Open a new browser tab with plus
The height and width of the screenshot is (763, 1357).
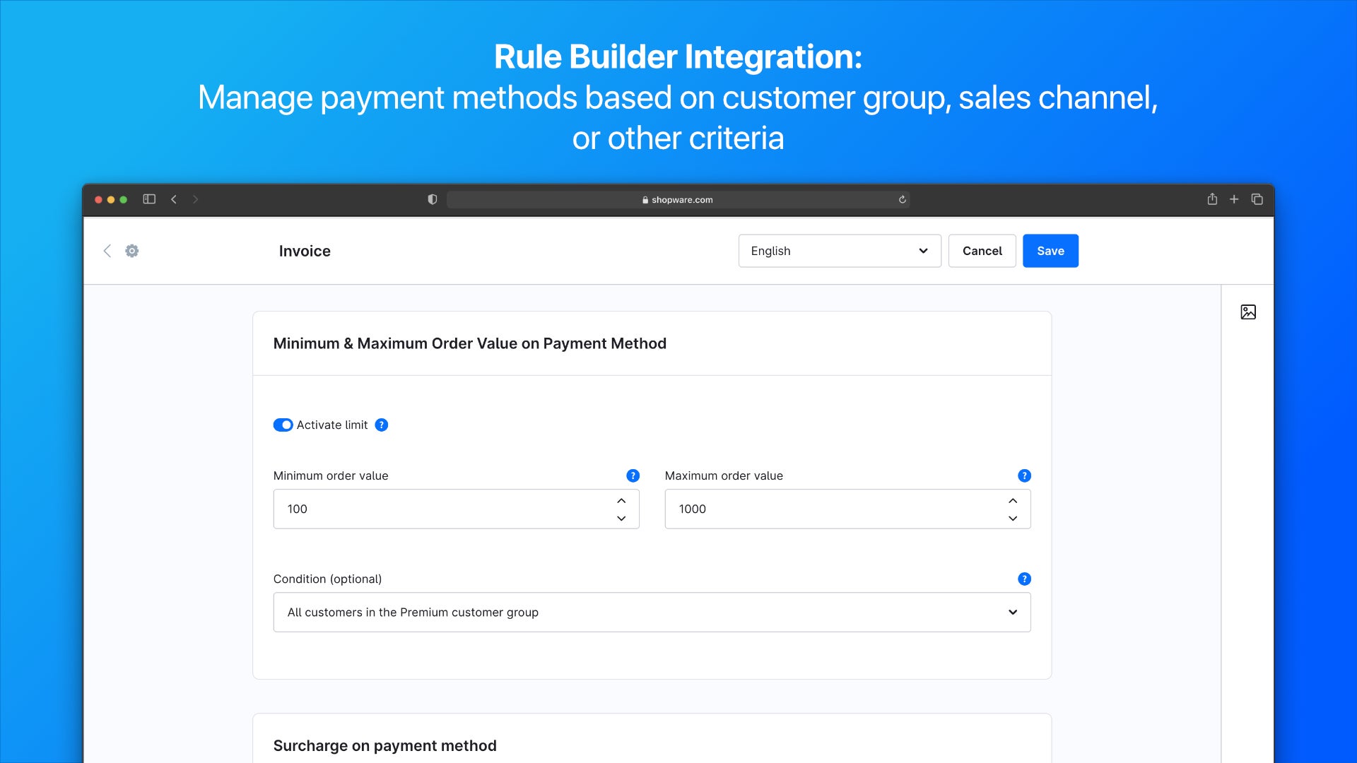tap(1234, 199)
